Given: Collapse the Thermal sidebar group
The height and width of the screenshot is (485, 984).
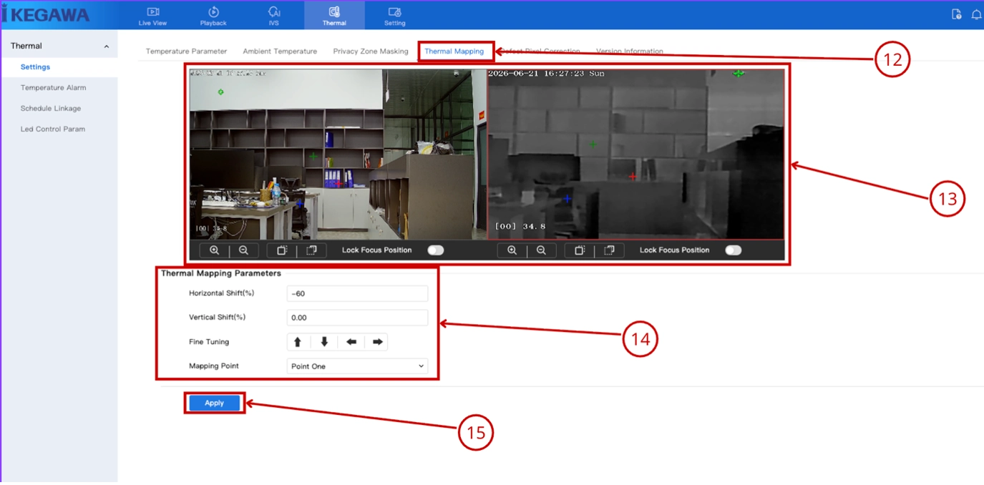Looking at the screenshot, I should coord(107,46).
